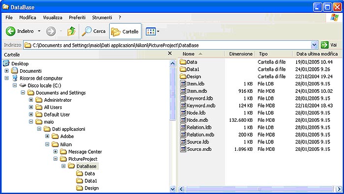This screenshot has width=344, height=194.
Task: Click the green Indietro back arrow
Action: (10, 31)
